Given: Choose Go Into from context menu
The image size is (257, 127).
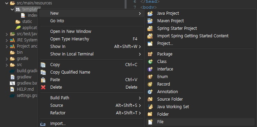Looking at the screenshot, I should [92, 21].
